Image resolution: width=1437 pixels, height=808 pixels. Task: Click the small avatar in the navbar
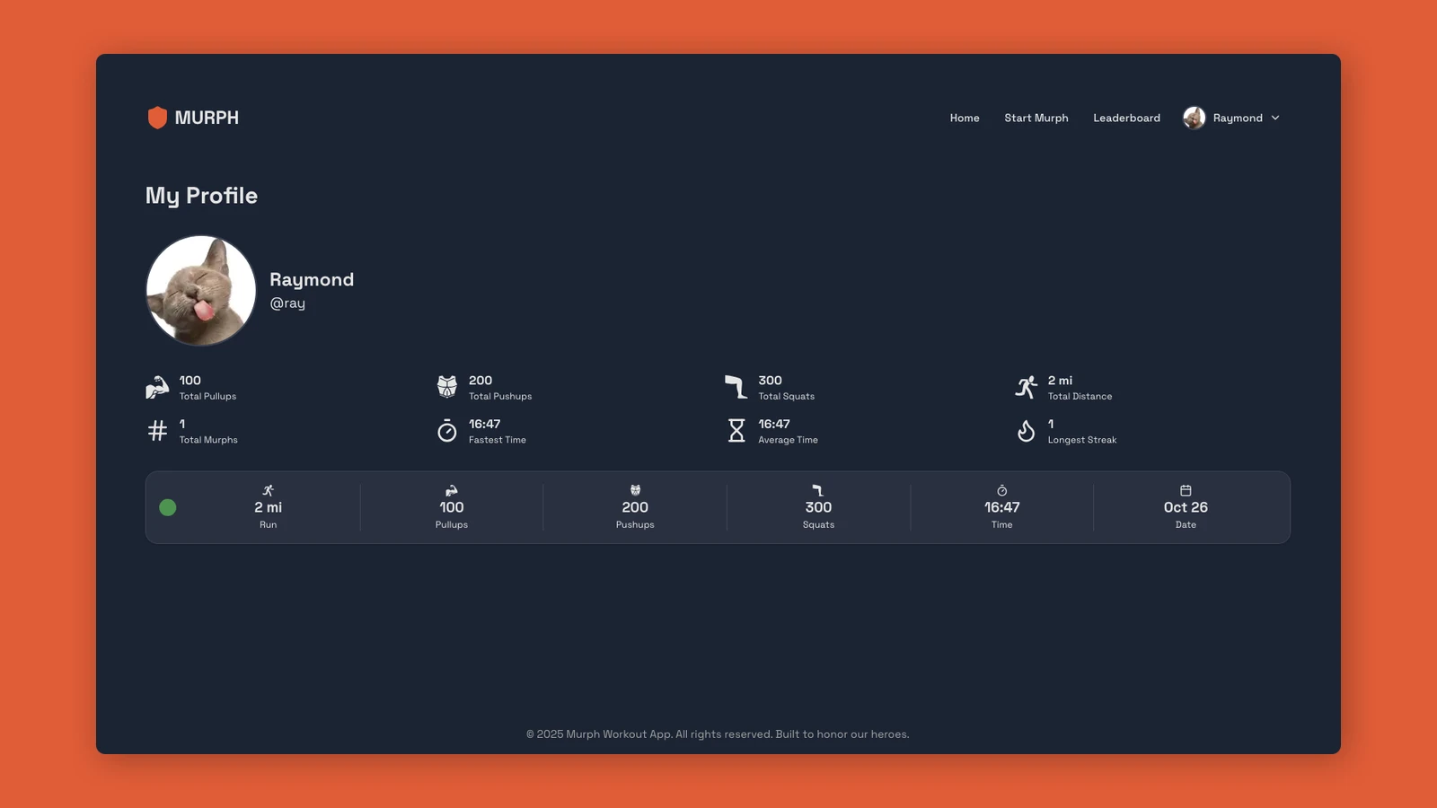tap(1194, 118)
